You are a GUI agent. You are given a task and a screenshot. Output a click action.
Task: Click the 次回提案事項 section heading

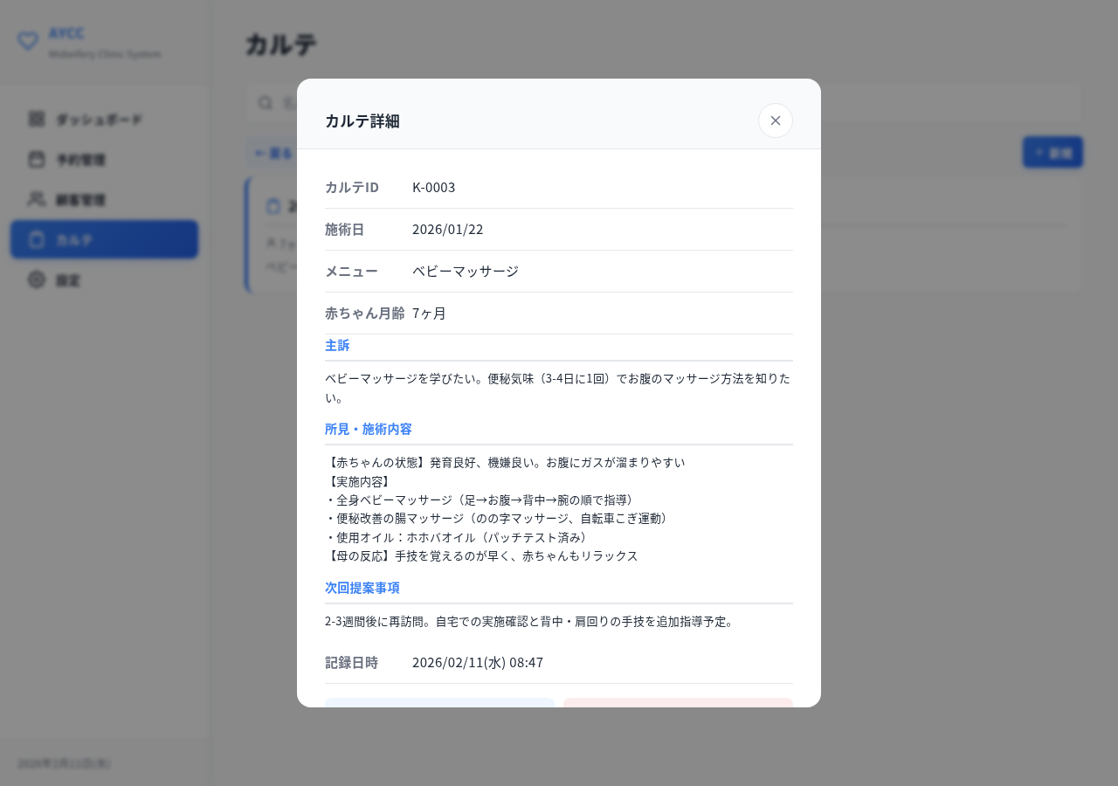(x=362, y=588)
